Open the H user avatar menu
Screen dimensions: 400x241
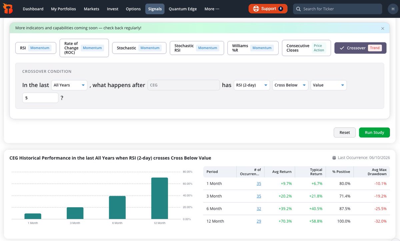pos(393,9)
